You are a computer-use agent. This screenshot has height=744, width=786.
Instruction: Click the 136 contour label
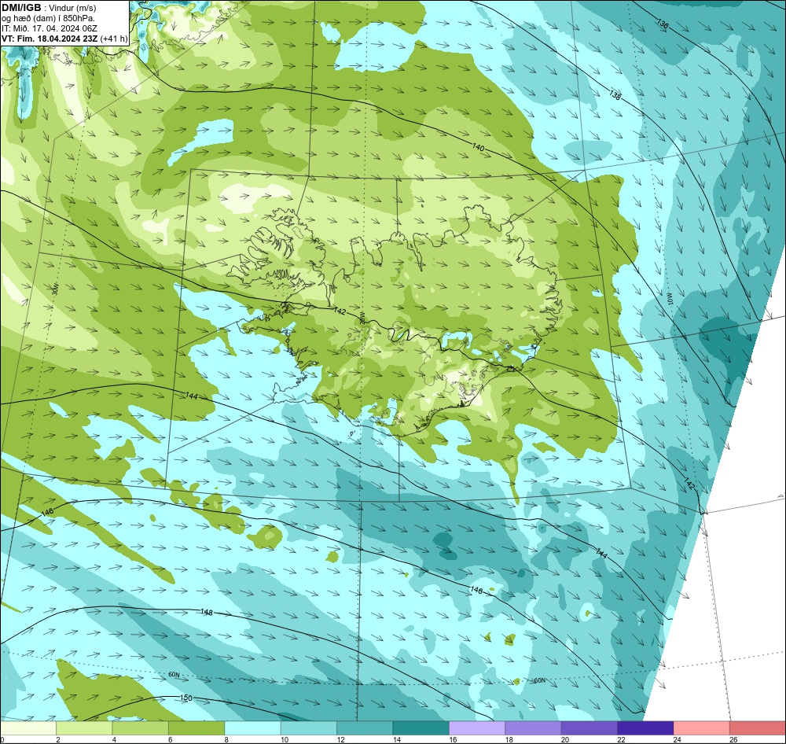point(662,24)
